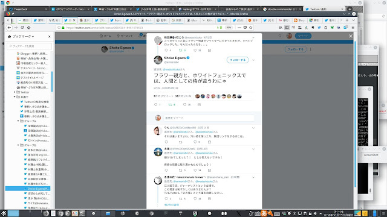Toggle the sidebar toolbar icon

point(287,28)
